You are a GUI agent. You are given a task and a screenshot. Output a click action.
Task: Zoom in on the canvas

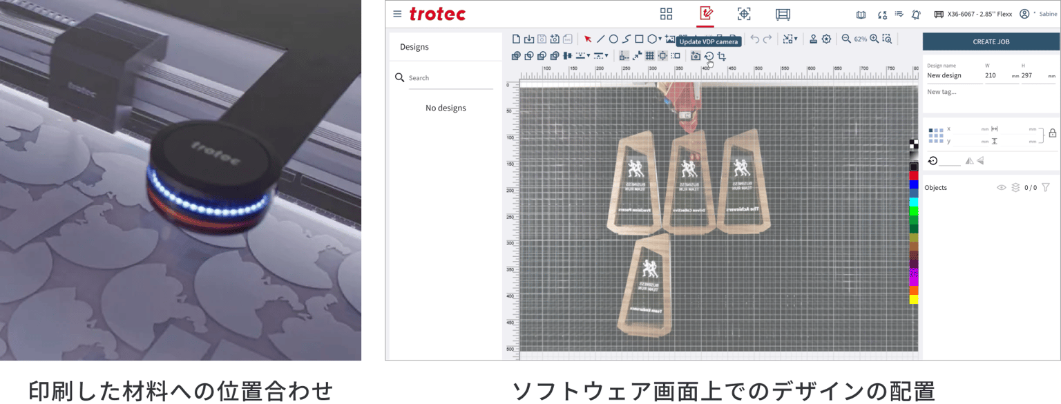[874, 39]
